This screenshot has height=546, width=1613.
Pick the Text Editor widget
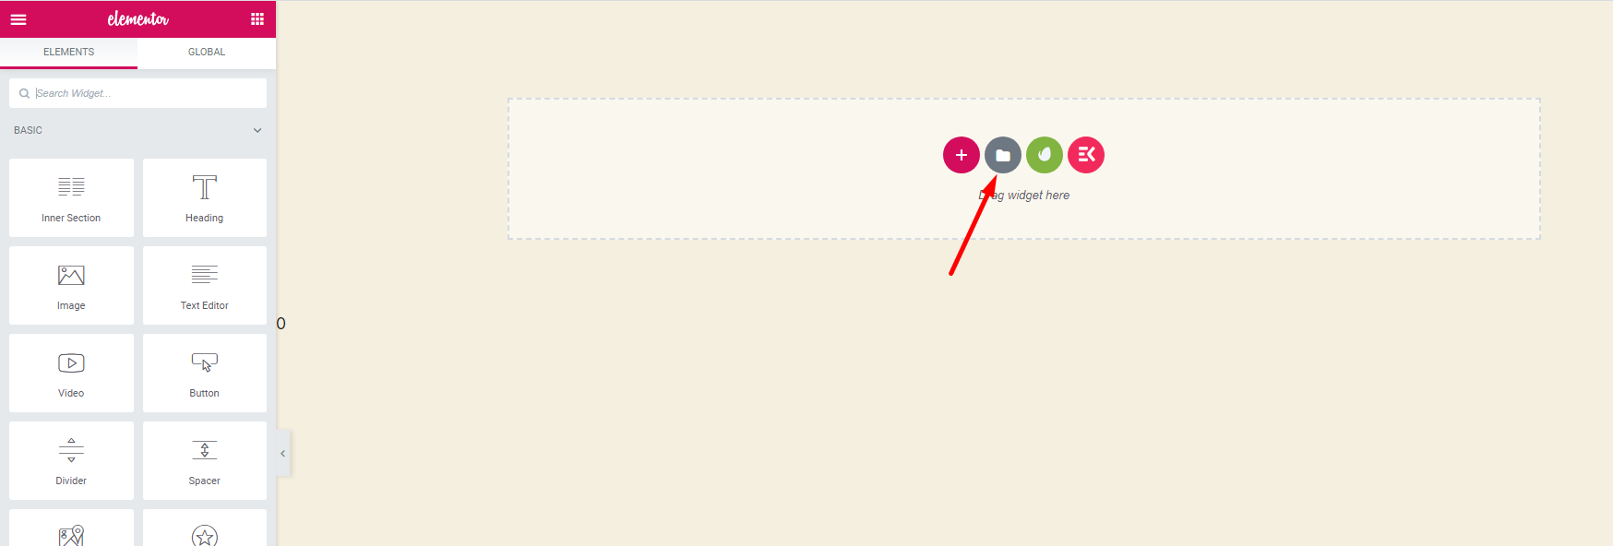(205, 285)
